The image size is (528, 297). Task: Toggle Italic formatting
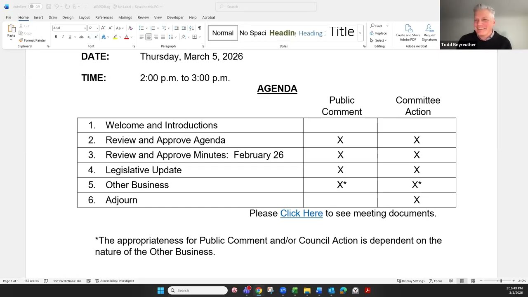[63, 37]
